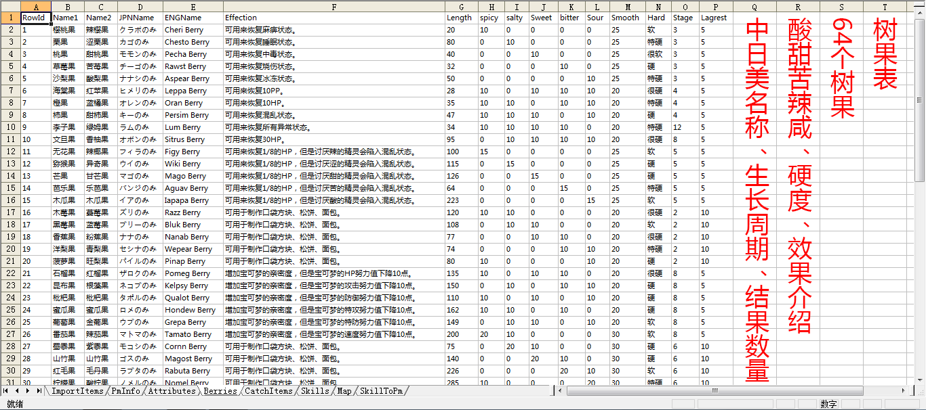Image resolution: width=926 pixels, height=410 pixels.
Task: Click the previous sheet tab scroll arrow
Action: (17, 391)
